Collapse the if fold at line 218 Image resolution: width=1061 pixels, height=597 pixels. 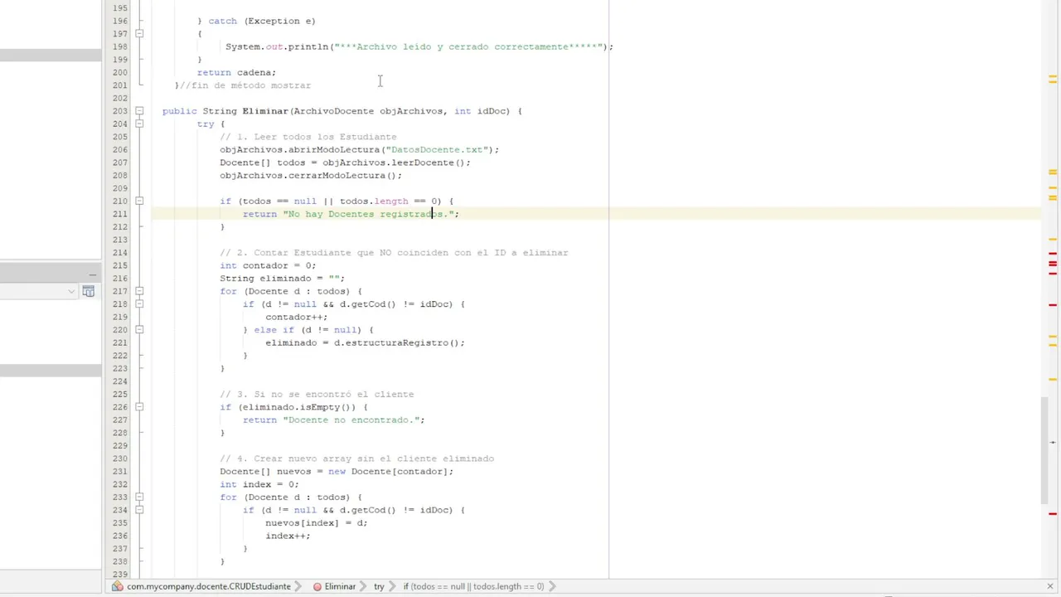pos(139,303)
